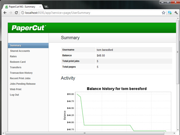
Task: Click Log Out link
Action: (x=15, y=95)
